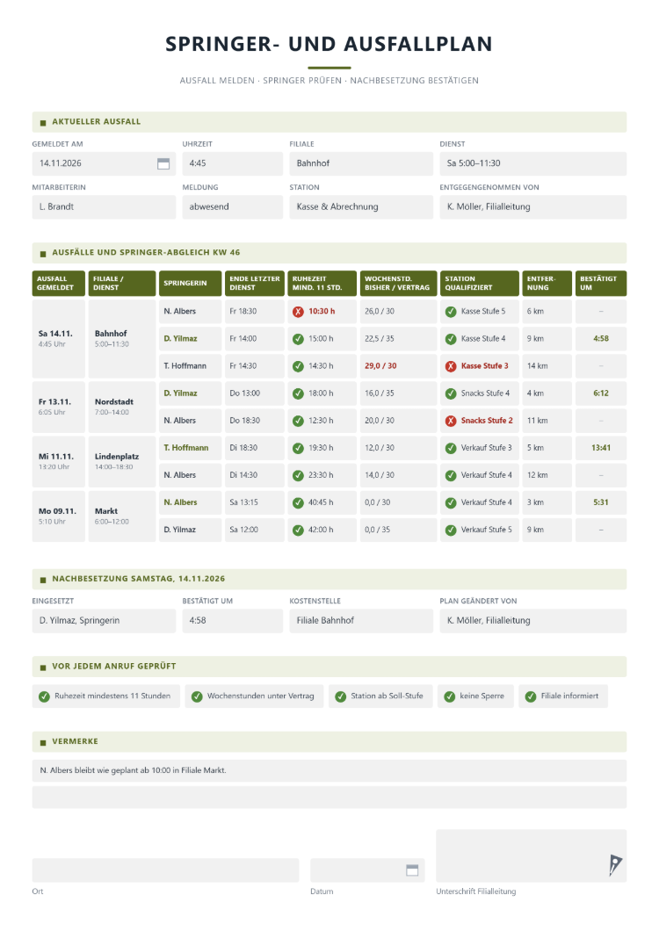Click the Entgegengenommen von field
The width and height of the screenshot is (659, 931).
(x=533, y=207)
